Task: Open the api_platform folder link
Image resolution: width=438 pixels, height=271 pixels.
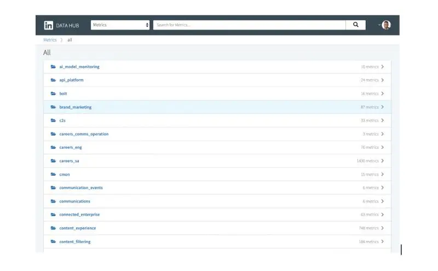Action: [x=71, y=80]
